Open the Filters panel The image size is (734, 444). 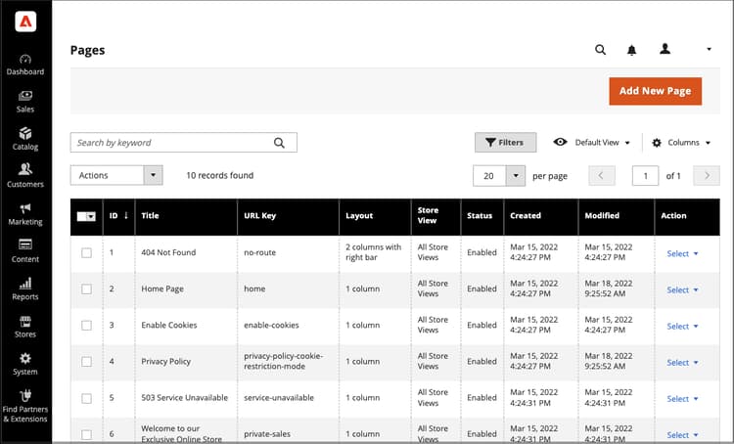point(505,142)
